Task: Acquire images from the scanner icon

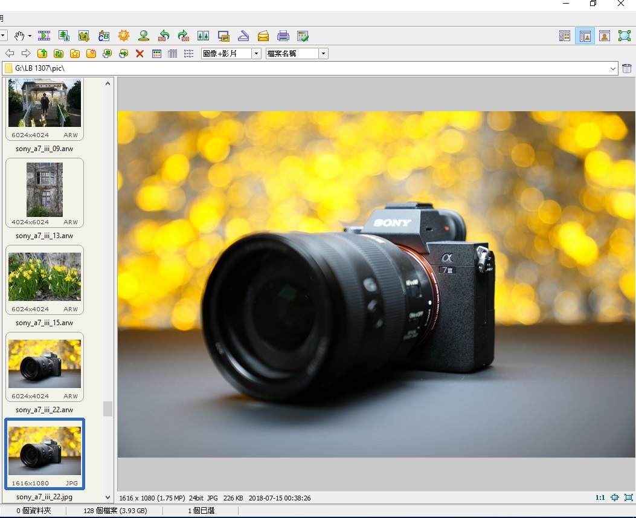Action: click(x=243, y=36)
